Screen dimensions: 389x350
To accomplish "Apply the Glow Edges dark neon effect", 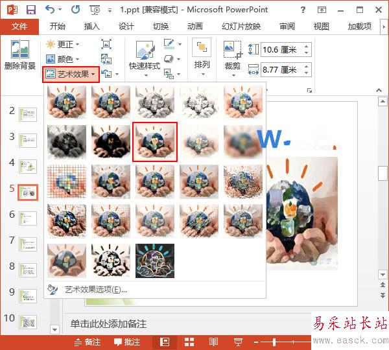I will pos(155,261).
